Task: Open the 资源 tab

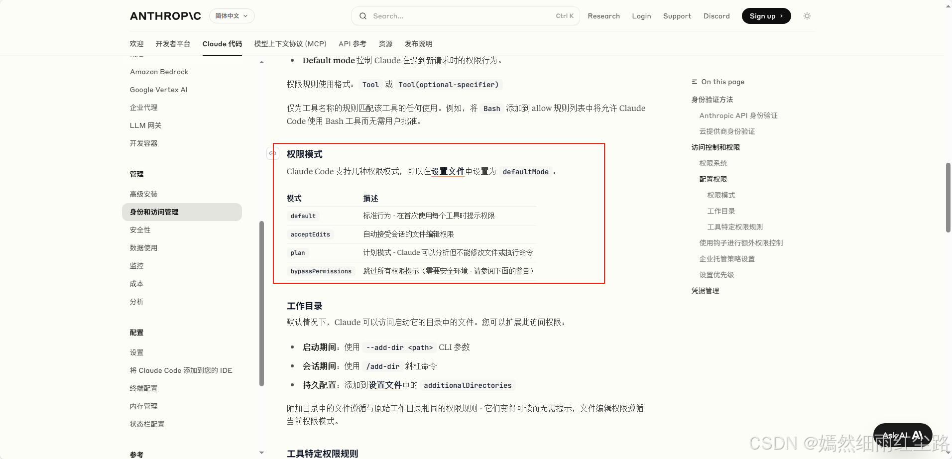Action: tap(385, 44)
